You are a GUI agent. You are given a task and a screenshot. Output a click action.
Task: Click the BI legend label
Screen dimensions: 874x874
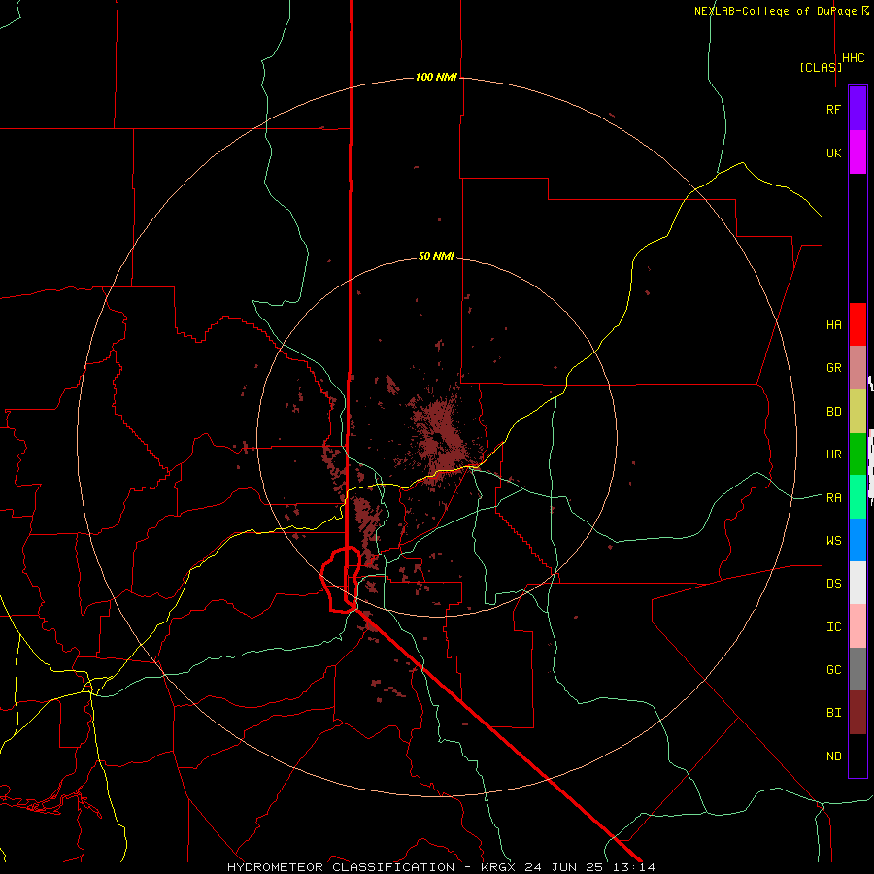[833, 713]
